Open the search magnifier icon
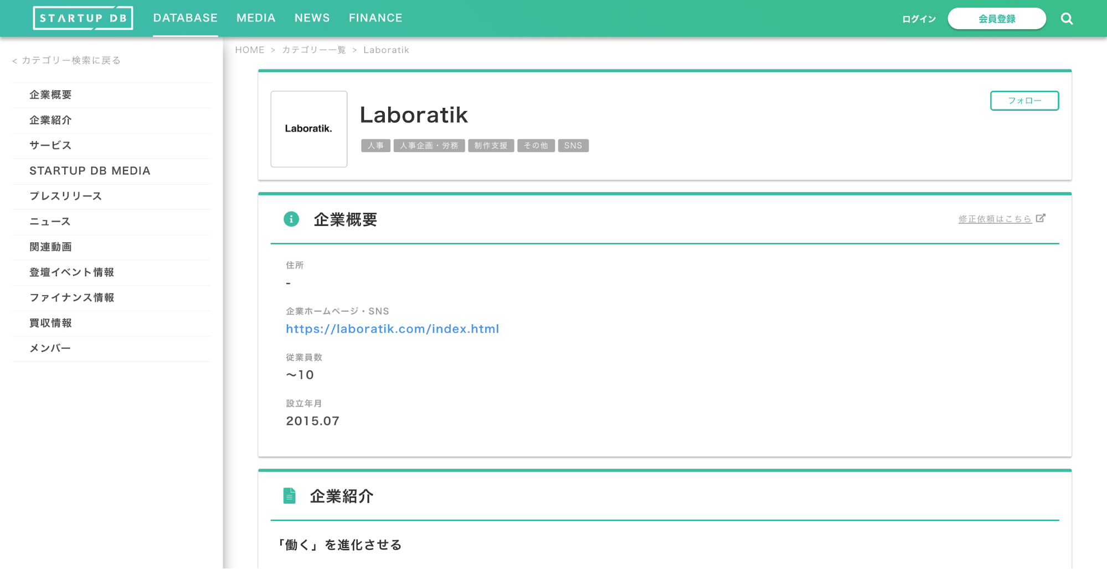The height and width of the screenshot is (569, 1107). pos(1067,19)
